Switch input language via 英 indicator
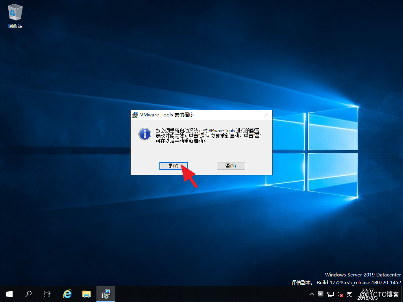 tap(349, 294)
